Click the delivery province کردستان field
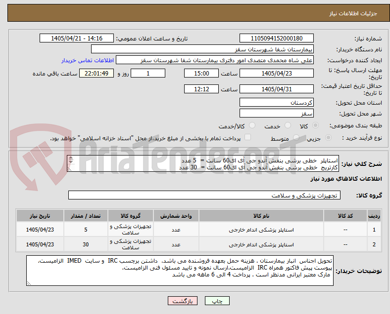390x314 pixels. (x=277, y=102)
